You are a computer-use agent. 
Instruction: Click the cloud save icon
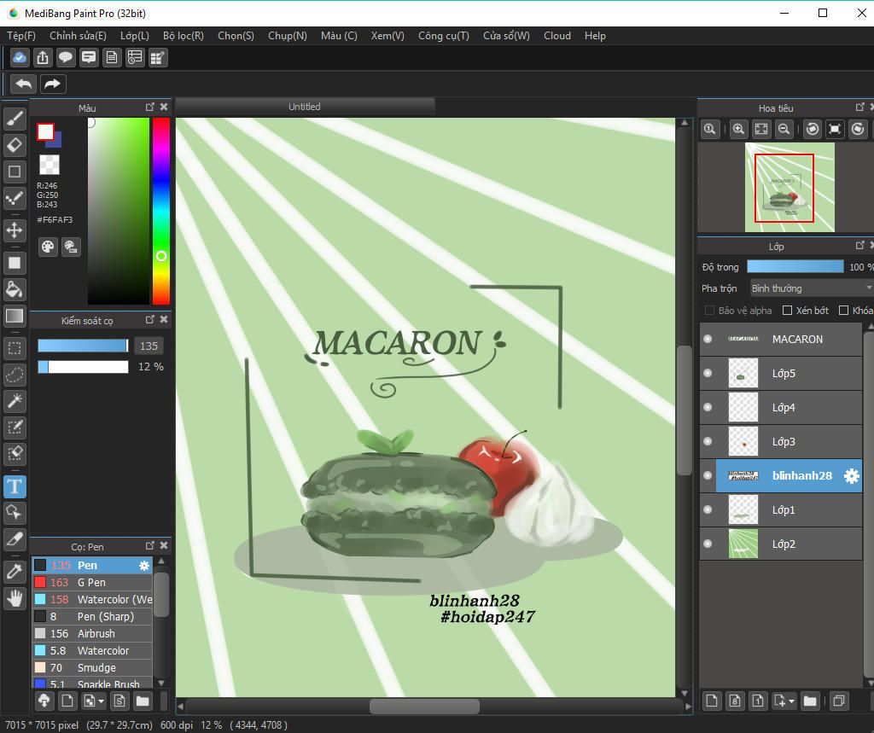(19, 57)
